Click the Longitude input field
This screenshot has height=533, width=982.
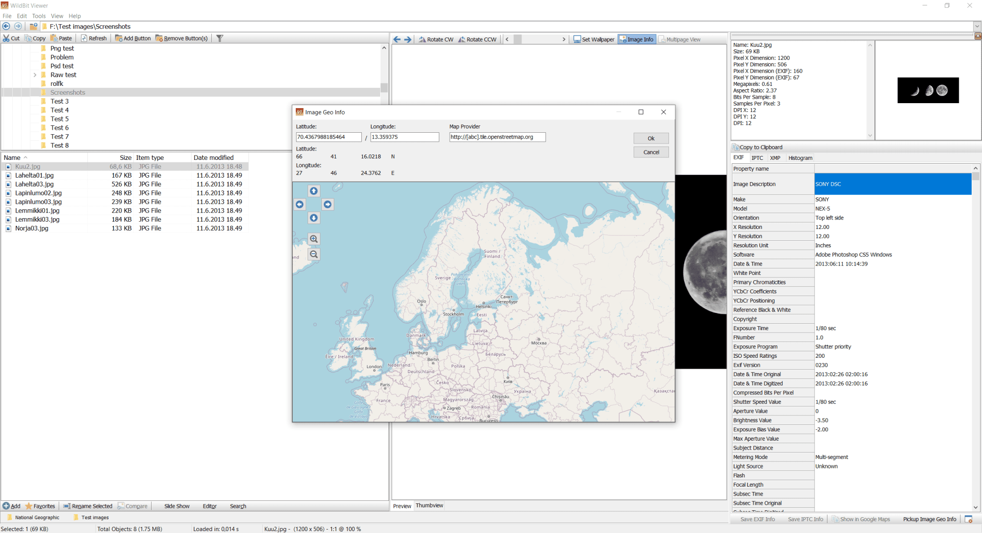coord(404,137)
